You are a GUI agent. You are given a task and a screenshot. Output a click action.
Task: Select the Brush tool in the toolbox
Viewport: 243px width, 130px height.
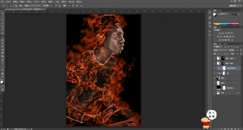(2, 37)
